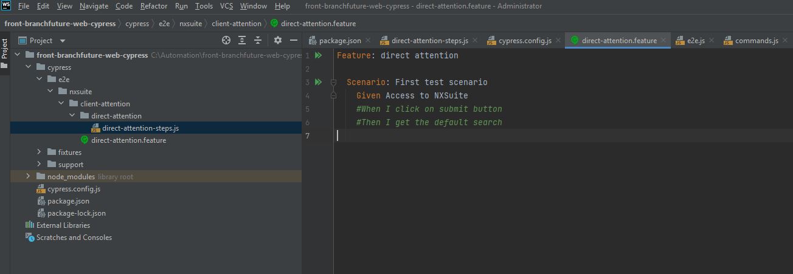Click cypress breadcrumb in navigation bar
The height and width of the screenshot is (274, 793).
(137, 24)
